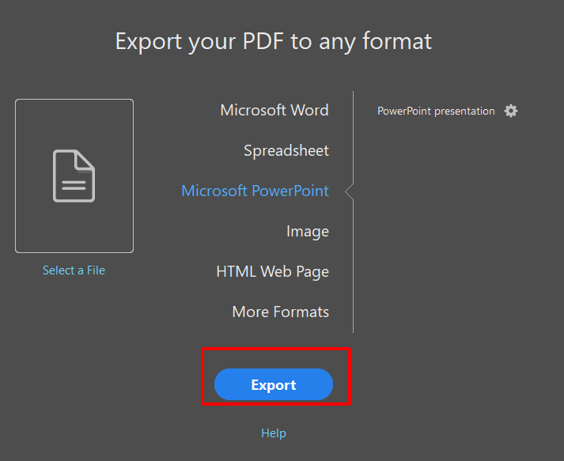Screen dimensions: 564x461
Task: Pick the Image export format
Action: point(307,232)
